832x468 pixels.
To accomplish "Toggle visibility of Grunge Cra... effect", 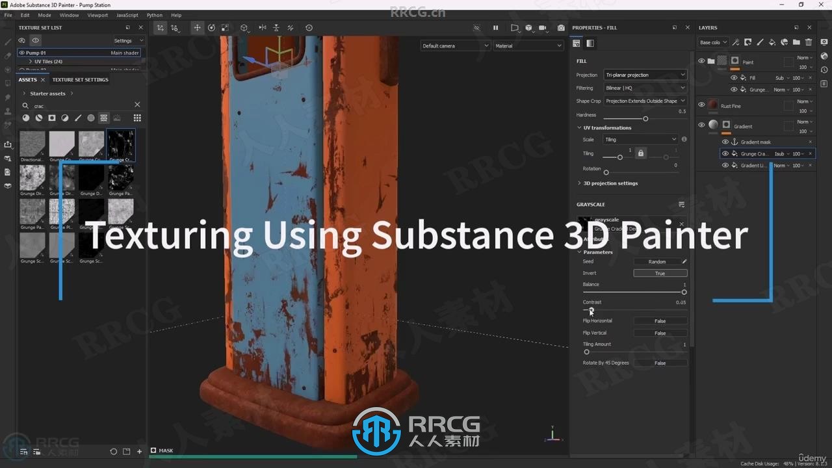I will pyautogui.click(x=725, y=154).
